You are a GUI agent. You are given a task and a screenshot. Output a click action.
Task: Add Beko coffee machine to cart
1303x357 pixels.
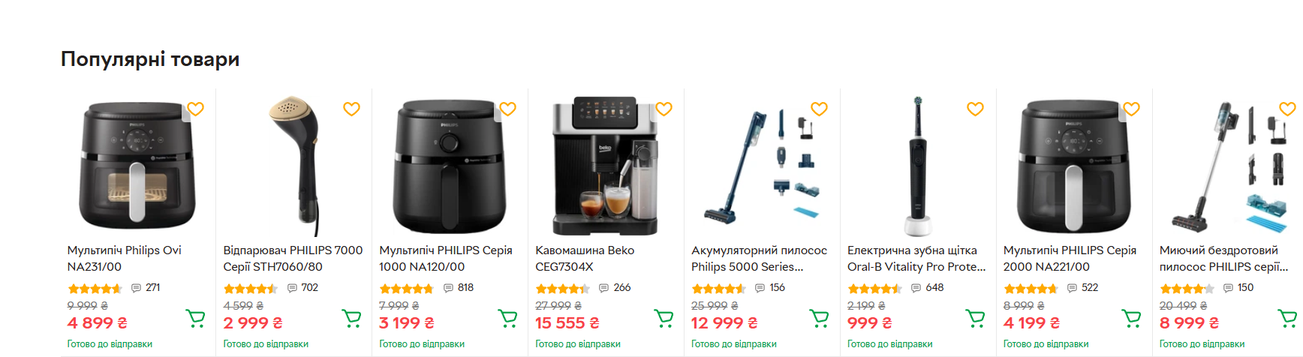[664, 319]
